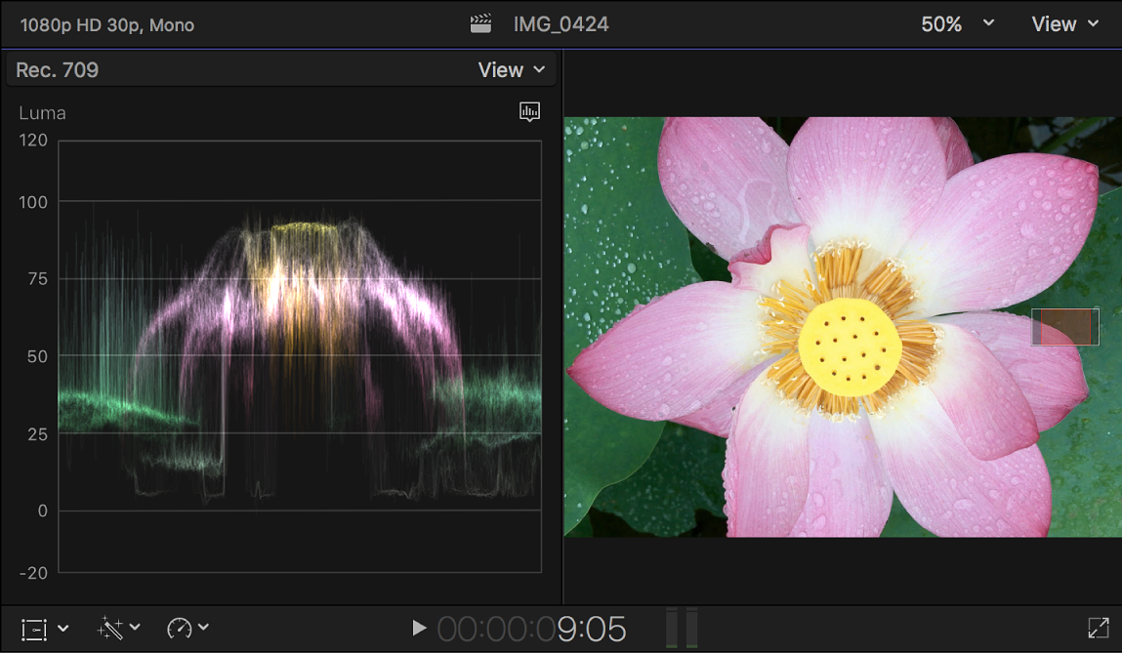Expand the viewer to fullscreen with the arrows icon
The width and height of the screenshot is (1122, 654).
click(x=1098, y=629)
